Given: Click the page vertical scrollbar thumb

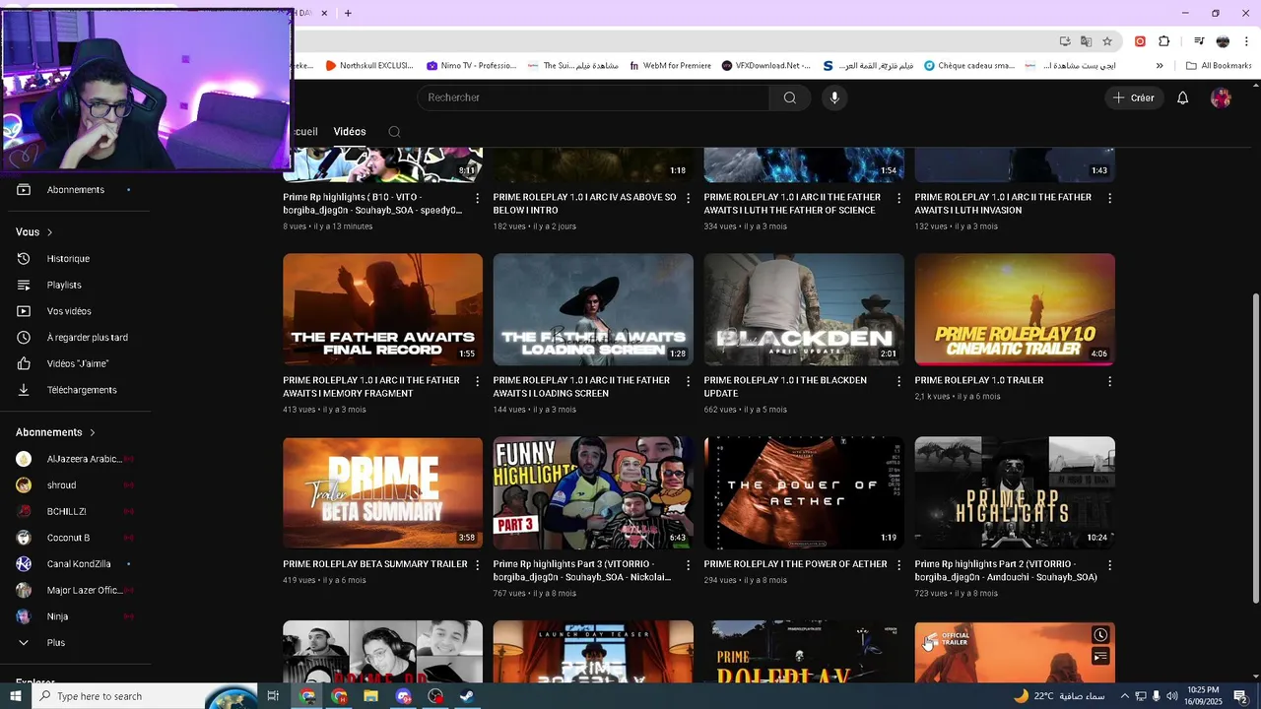Looking at the screenshot, I should [x=1254, y=448].
